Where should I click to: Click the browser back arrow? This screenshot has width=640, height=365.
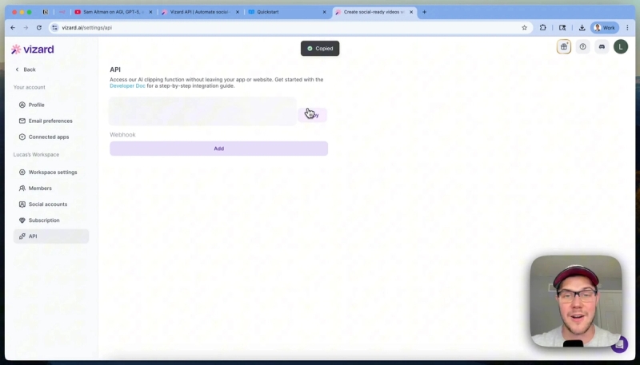click(x=13, y=28)
